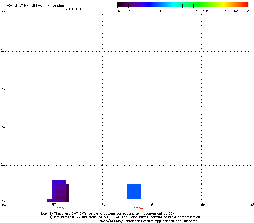Click the date label 20160111 in title
The image size is (254, 223).
74,9
